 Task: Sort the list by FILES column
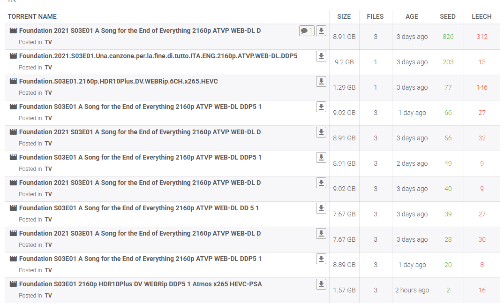click(375, 16)
